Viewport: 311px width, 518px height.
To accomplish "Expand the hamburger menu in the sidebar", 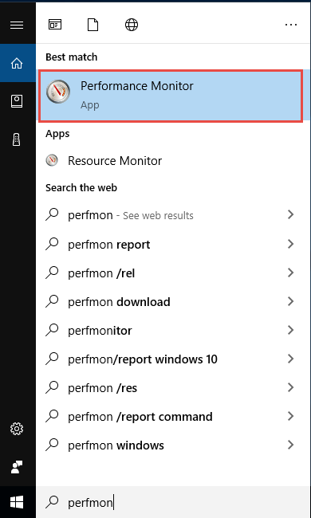I will [x=17, y=25].
